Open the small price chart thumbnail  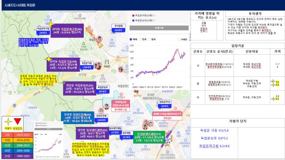[x=49, y=140]
